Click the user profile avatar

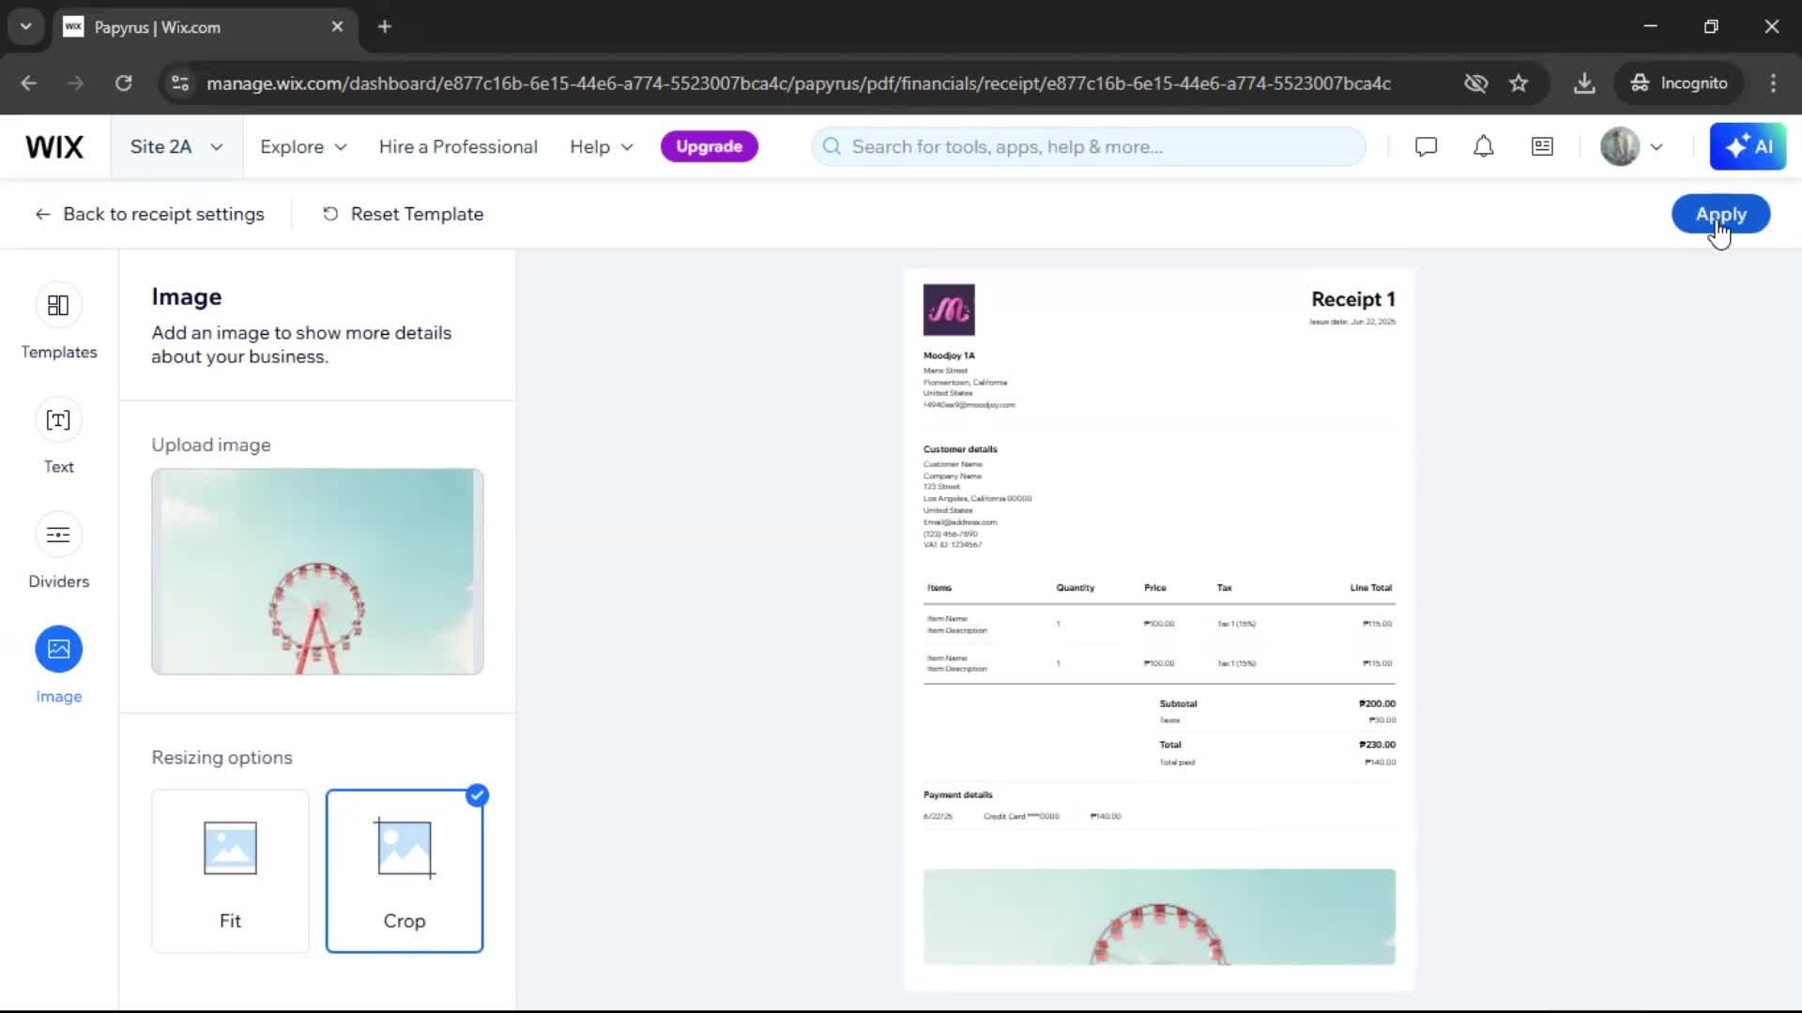(x=1620, y=147)
